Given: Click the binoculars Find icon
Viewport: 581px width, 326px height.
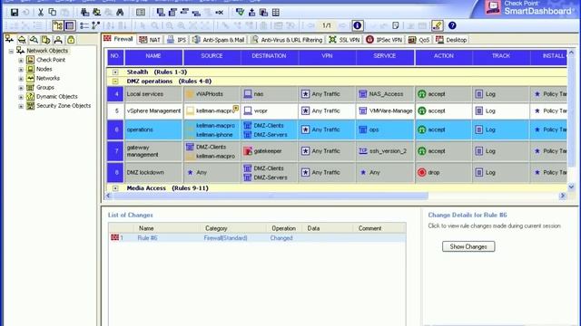Looking at the screenshot, I should click(x=120, y=13).
